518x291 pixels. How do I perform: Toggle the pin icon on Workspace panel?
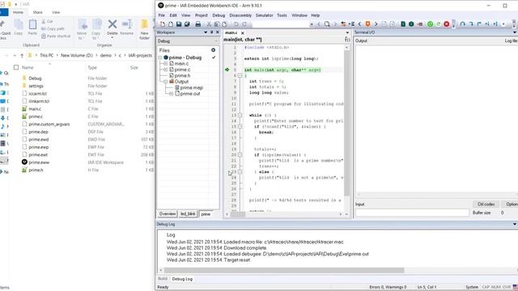[212, 32]
